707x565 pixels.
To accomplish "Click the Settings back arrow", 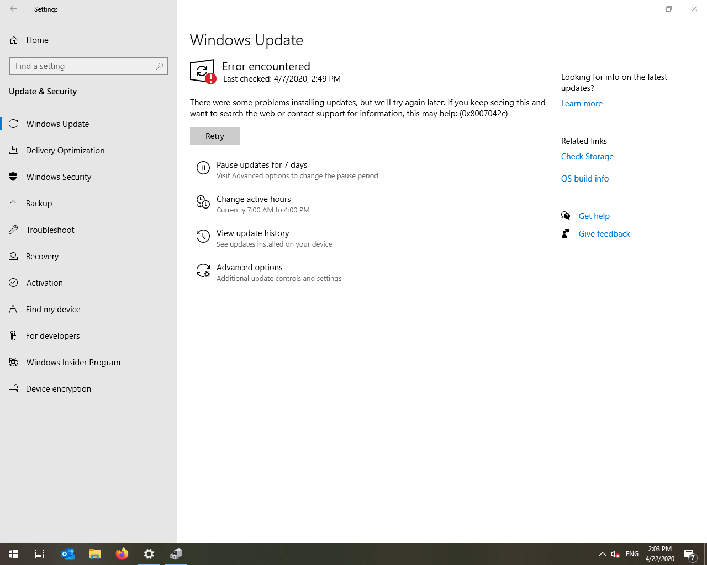I will [x=13, y=9].
